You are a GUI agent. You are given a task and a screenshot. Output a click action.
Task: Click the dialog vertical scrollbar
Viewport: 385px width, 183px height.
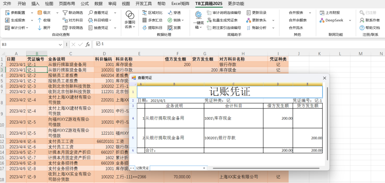point(327,124)
